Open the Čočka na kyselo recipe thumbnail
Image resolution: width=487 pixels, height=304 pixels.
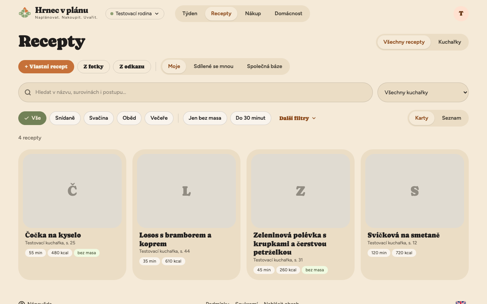click(x=72, y=191)
